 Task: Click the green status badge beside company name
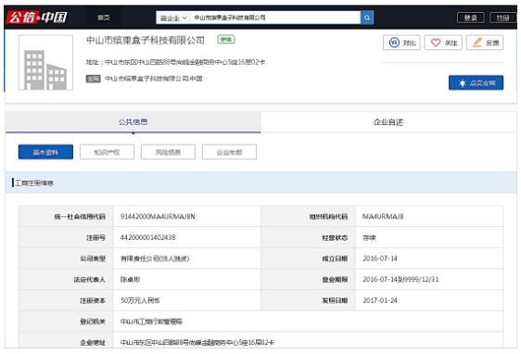226,40
